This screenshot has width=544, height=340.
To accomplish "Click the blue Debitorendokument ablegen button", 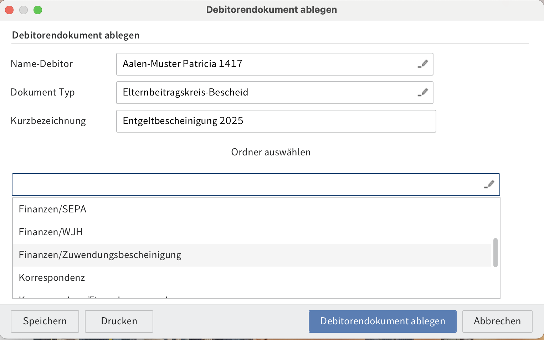I will point(383,321).
